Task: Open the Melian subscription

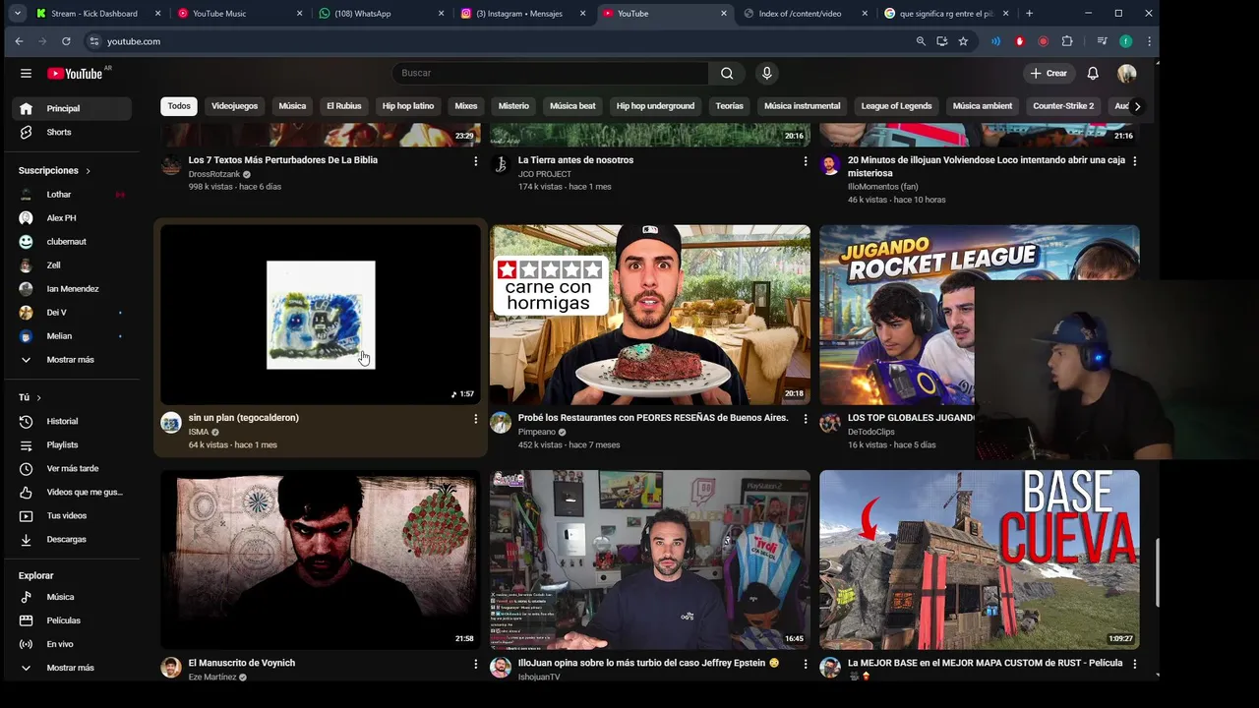Action: [x=71, y=336]
